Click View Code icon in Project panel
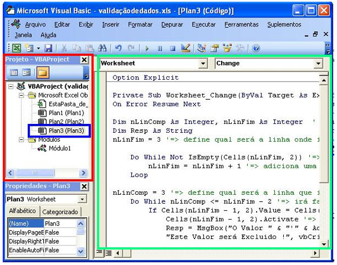Viewport: 337px width, 265px height. 14,73
